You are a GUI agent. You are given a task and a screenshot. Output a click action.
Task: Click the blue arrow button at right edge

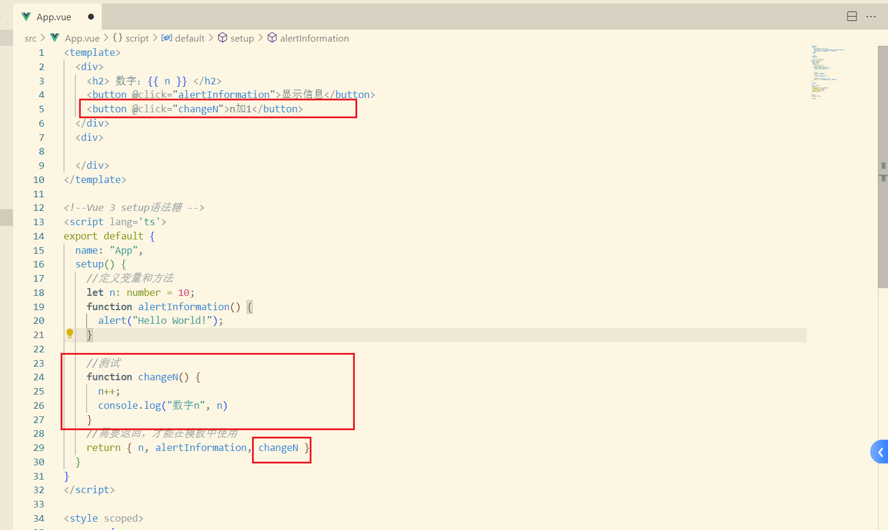coord(880,452)
